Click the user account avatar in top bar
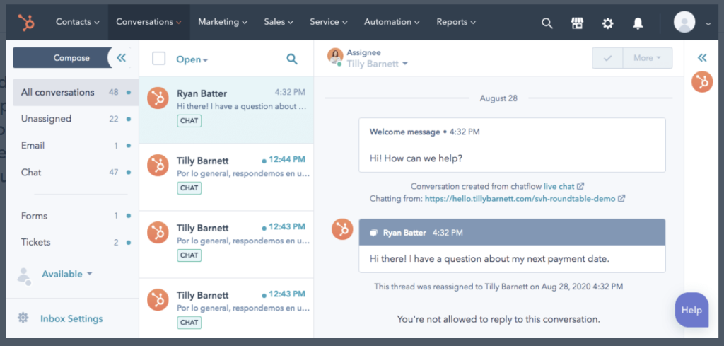 684,22
